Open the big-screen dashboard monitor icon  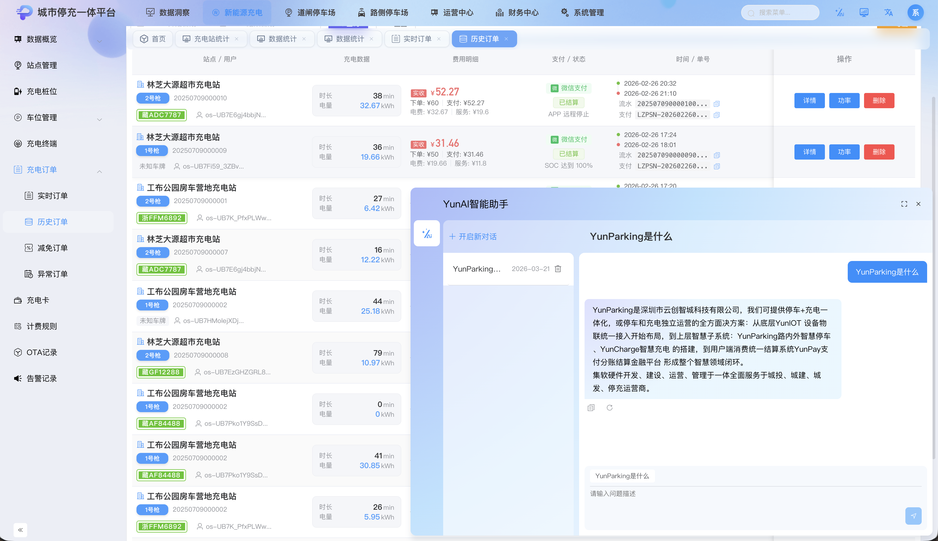pyautogui.click(x=864, y=12)
